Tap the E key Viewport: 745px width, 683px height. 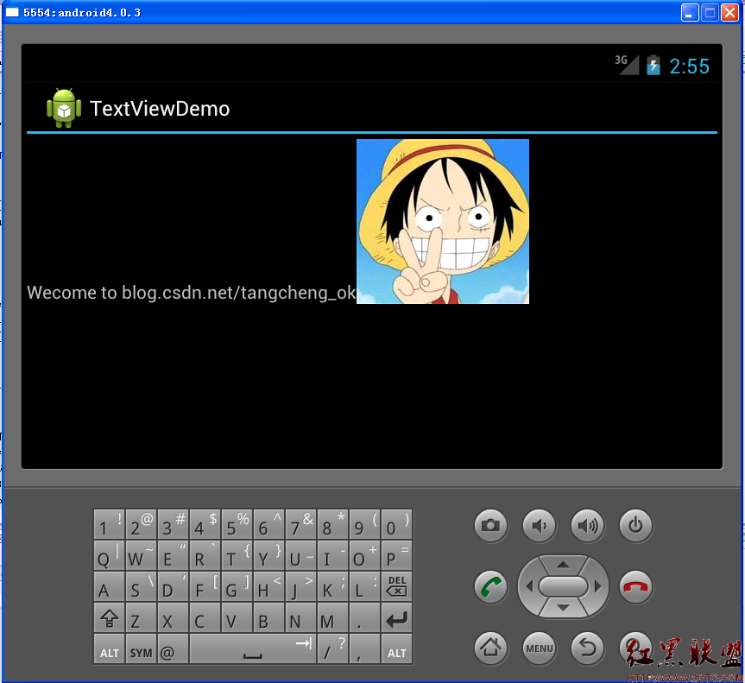tap(173, 555)
